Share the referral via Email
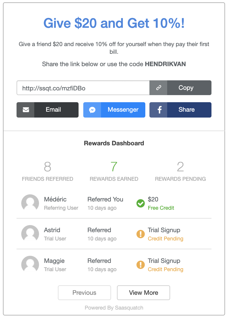Image resolution: width=228 pixels, height=319 pixels. [53, 110]
